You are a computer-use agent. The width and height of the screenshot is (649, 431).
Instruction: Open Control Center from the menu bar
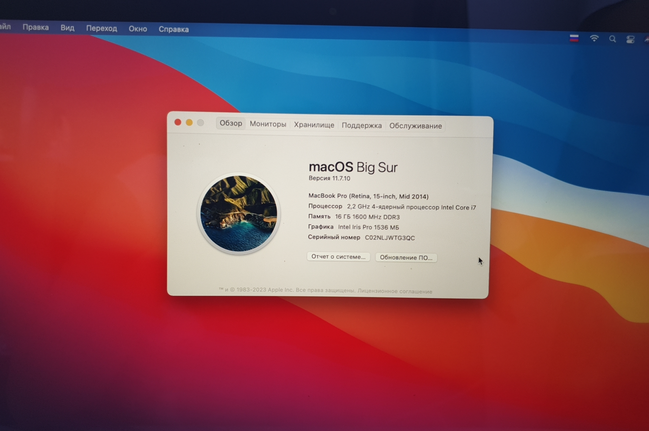click(630, 40)
